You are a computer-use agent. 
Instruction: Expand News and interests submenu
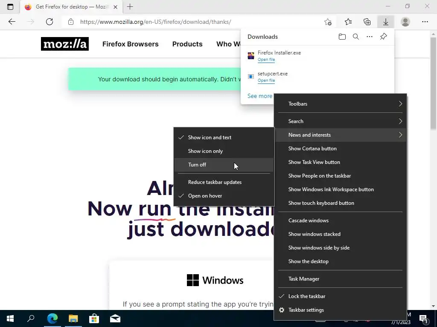(x=340, y=135)
